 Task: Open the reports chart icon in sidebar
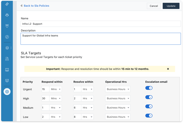click(7, 81)
